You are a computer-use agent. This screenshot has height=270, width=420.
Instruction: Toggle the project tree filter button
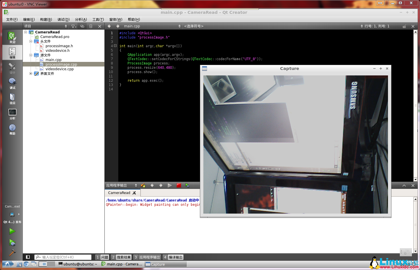74,26
